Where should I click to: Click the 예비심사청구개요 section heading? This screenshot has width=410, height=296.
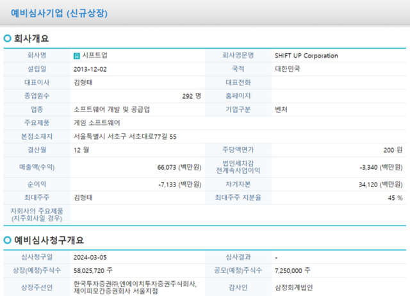(49, 240)
